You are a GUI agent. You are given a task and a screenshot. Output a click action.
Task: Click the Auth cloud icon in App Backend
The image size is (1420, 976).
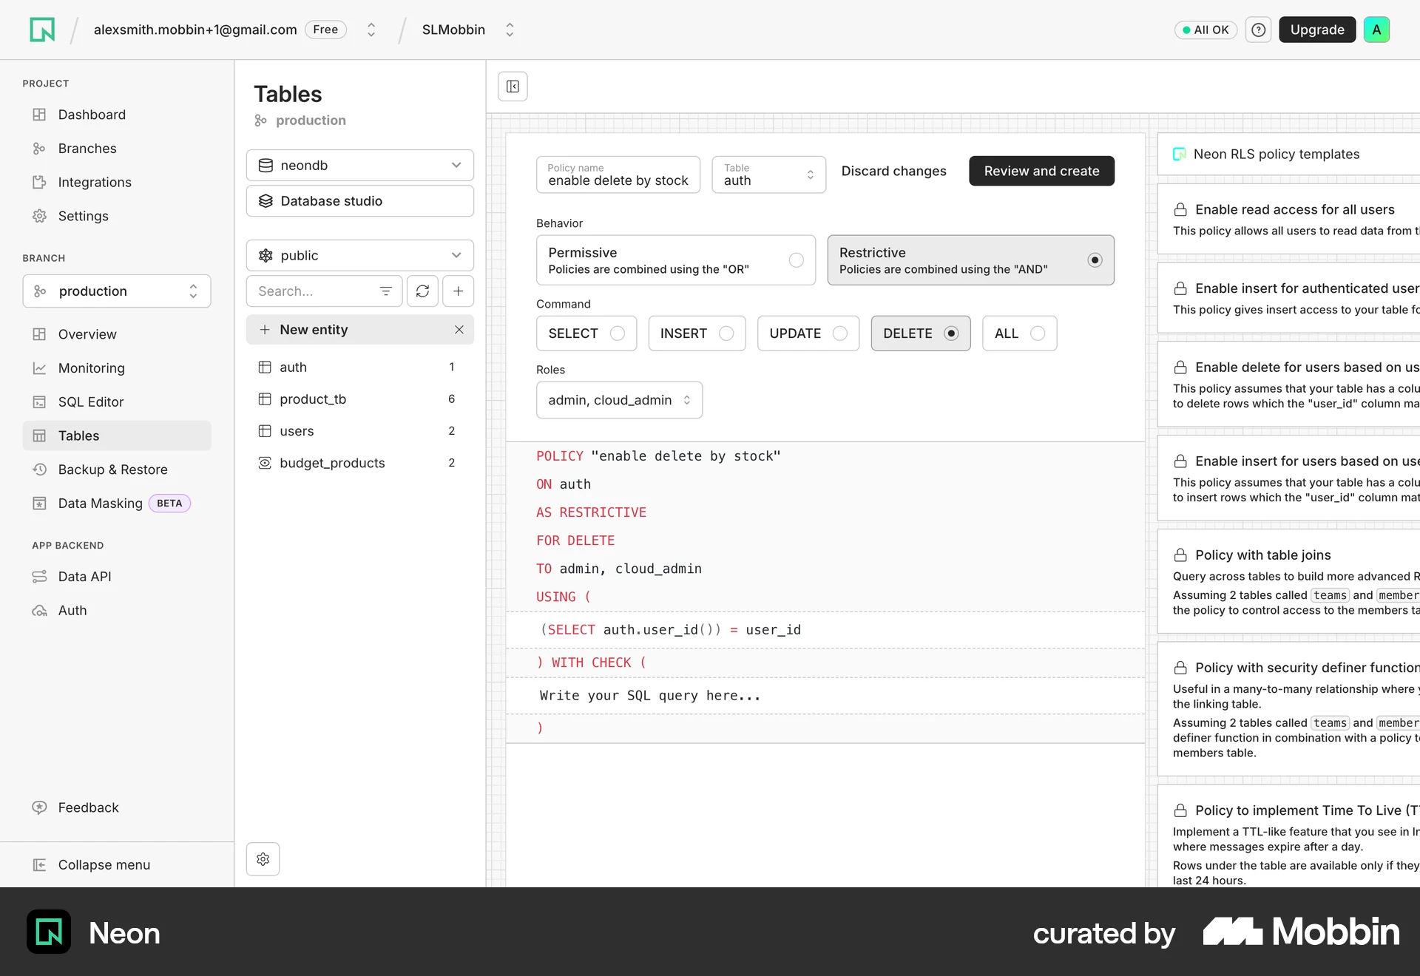pos(39,611)
